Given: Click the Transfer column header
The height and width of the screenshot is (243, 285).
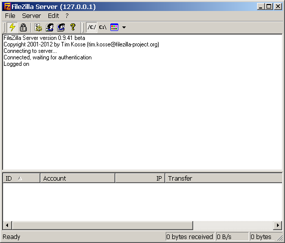Looking at the screenshot, I should [x=224, y=178].
